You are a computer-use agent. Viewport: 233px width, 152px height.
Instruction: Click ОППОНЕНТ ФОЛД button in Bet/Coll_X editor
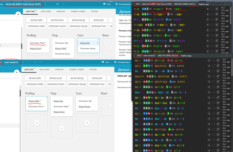click(x=79, y=26)
